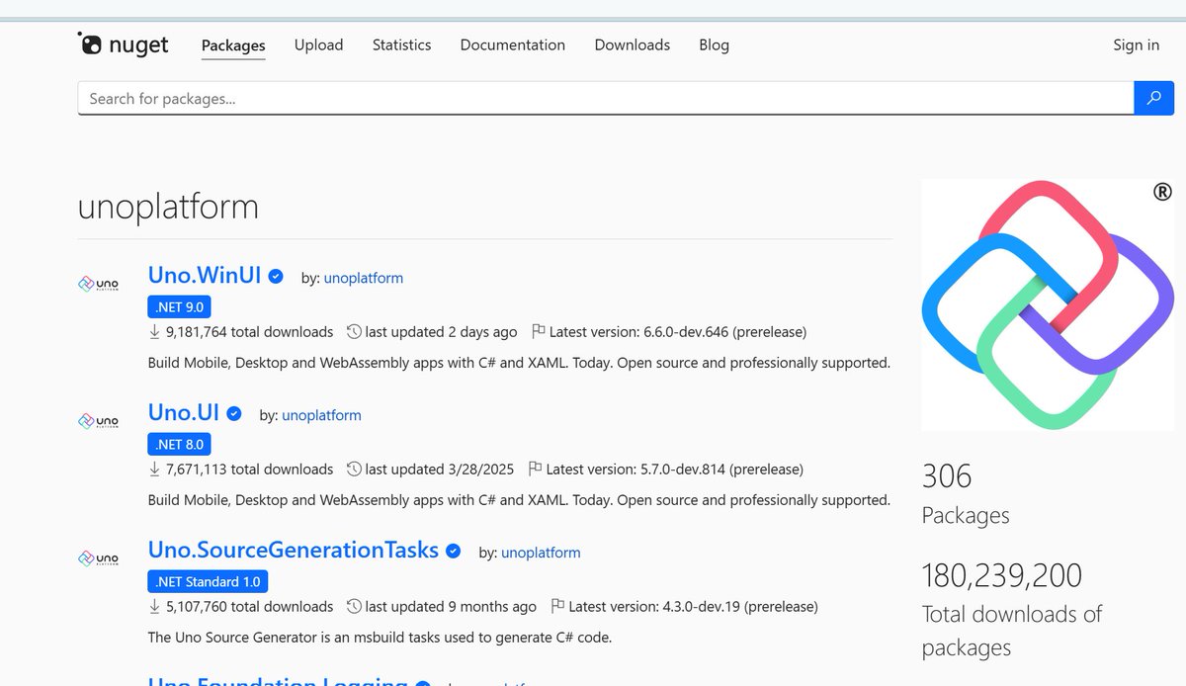Click the Uno logo beside Uno.UI
Image resolution: width=1186 pixels, height=686 pixels.
98,421
